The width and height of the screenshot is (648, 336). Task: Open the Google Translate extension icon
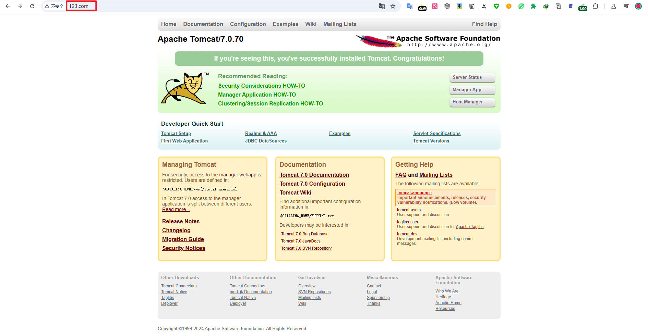[410, 6]
